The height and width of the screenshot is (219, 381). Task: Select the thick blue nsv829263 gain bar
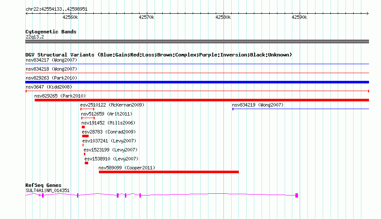(x=197, y=82)
